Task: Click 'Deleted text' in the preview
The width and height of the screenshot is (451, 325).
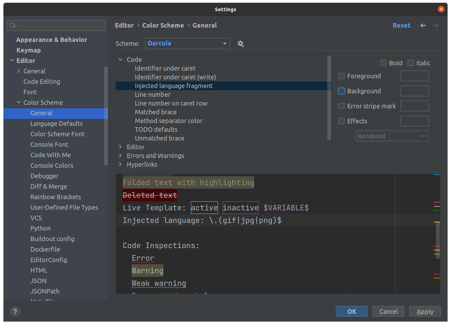Action: click(150, 195)
